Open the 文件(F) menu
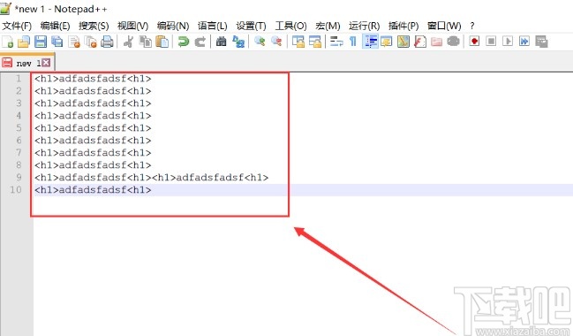 [17, 26]
